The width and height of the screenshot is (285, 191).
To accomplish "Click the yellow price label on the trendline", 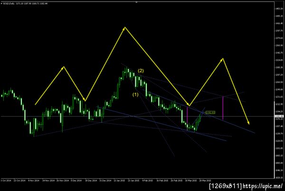I will coord(210,113).
